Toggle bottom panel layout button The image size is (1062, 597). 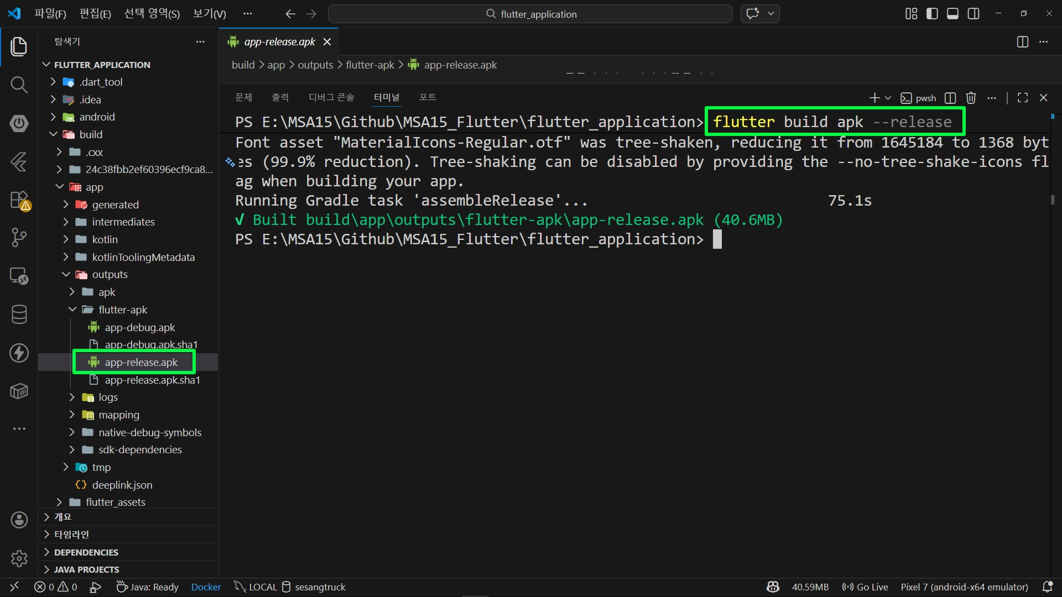[952, 14]
